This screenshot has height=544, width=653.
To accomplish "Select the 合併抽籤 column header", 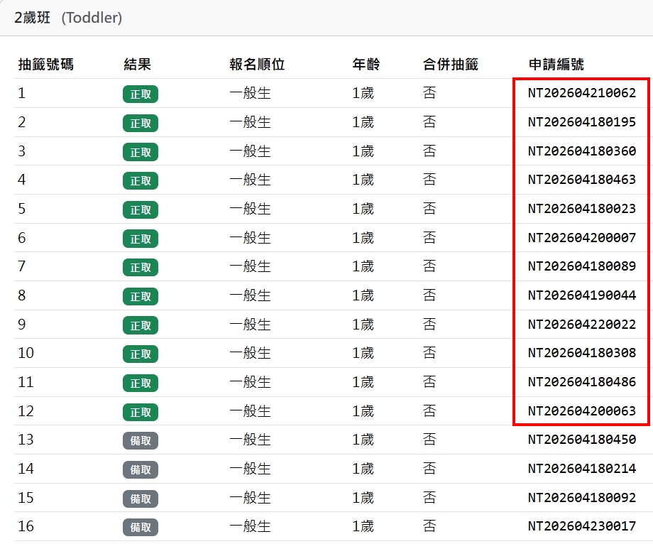I will [x=451, y=65].
